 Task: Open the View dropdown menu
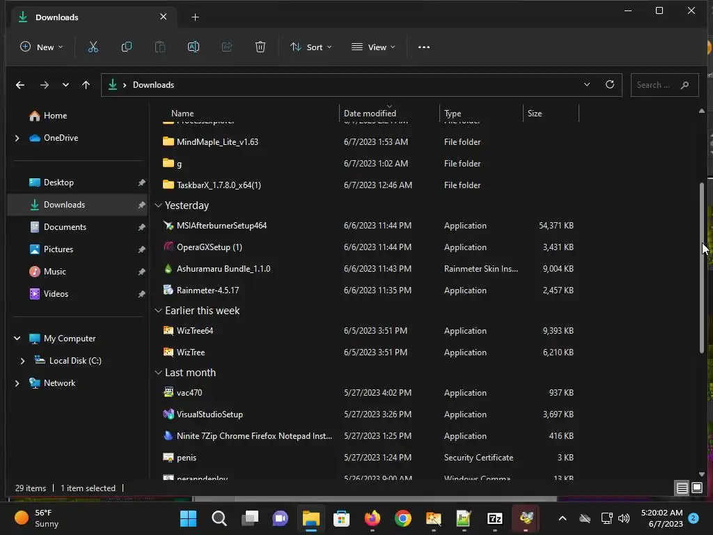click(373, 47)
